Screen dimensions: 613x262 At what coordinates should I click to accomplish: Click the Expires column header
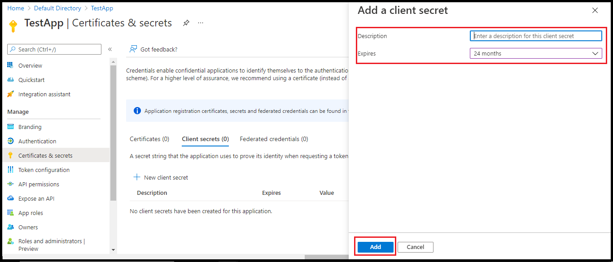pyautogui.click(x=271, y=193)
